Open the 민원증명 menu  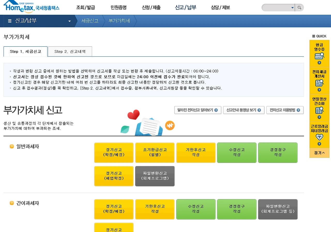pos(118,8)
